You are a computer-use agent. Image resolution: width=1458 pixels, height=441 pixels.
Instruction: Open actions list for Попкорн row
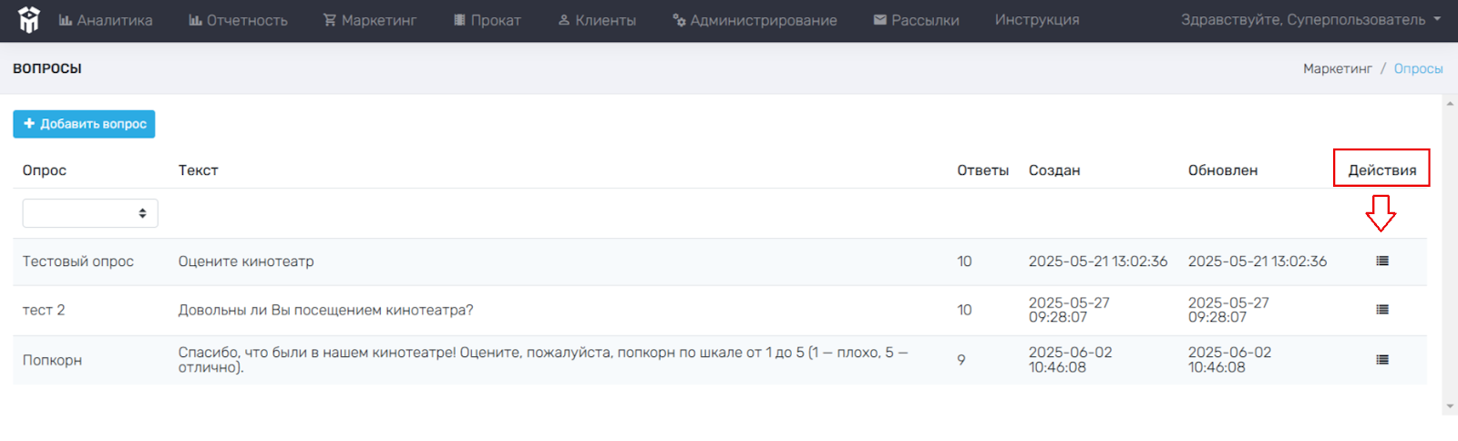[1382, 360]
